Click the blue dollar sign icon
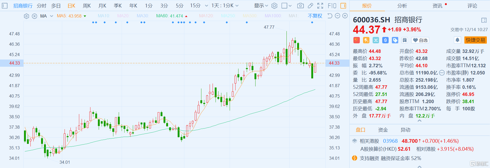 coord(385,40)
